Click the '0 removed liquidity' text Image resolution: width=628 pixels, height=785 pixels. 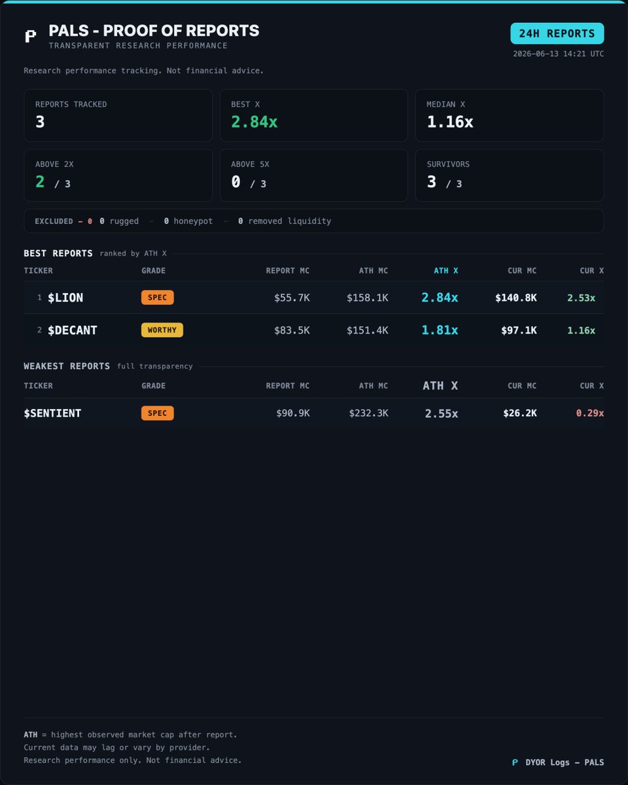(285, 221)
